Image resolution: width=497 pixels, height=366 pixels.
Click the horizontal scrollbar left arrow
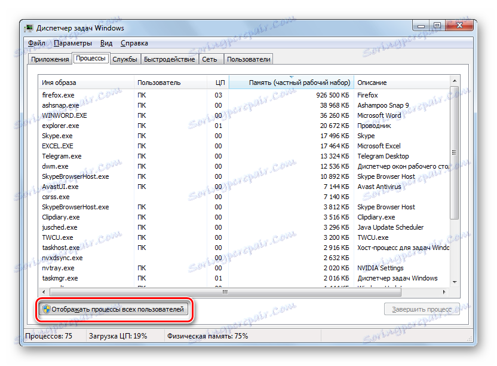click(x=44, y=292)
